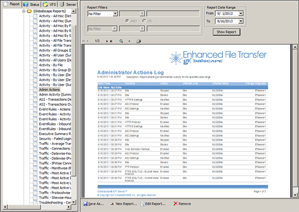The width and height of the screenshot is (299, 212).
Task: Switch to the Status tab
Action: 32,4
